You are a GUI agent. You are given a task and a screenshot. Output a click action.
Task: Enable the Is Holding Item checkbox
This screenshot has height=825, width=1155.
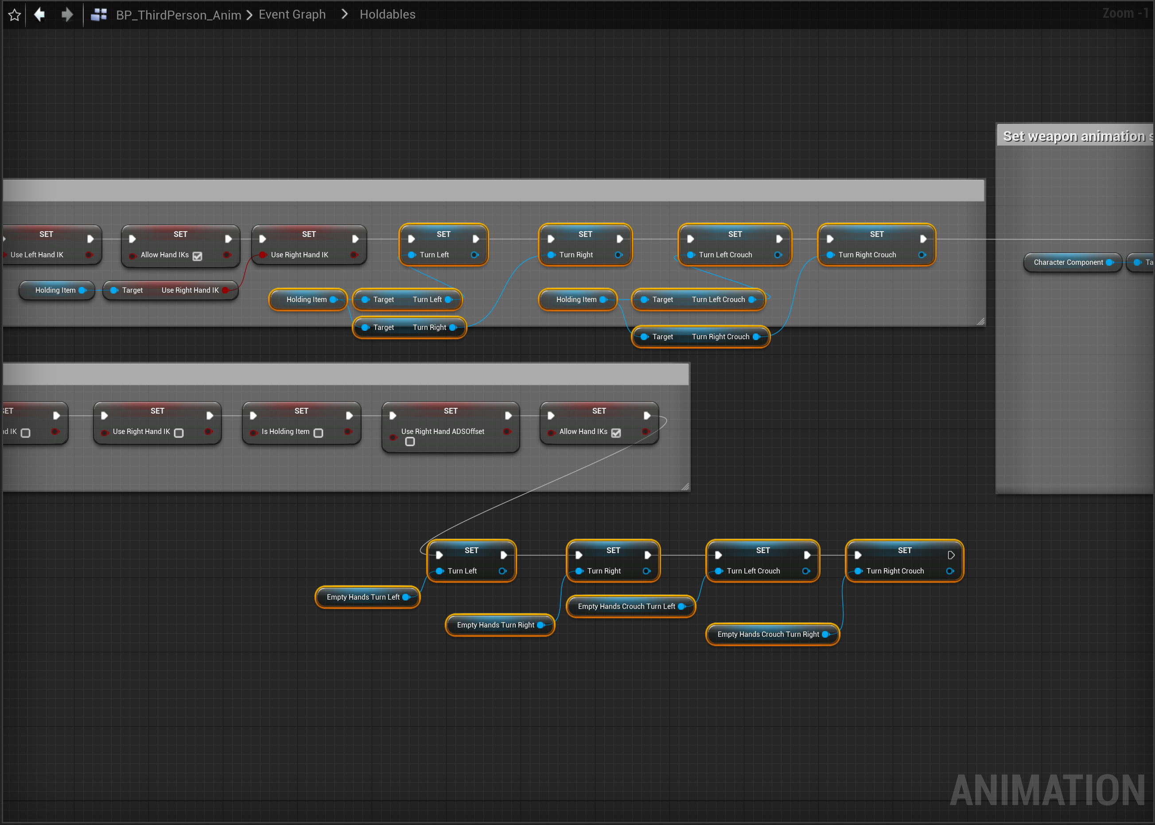318,433
